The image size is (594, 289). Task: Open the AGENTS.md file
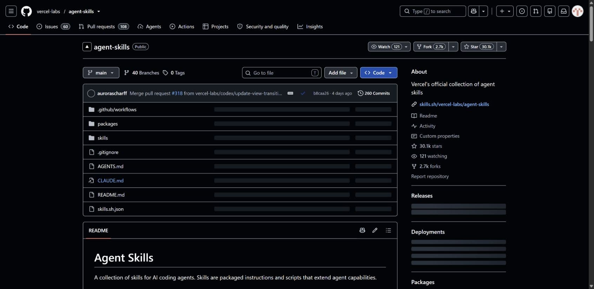110,166
